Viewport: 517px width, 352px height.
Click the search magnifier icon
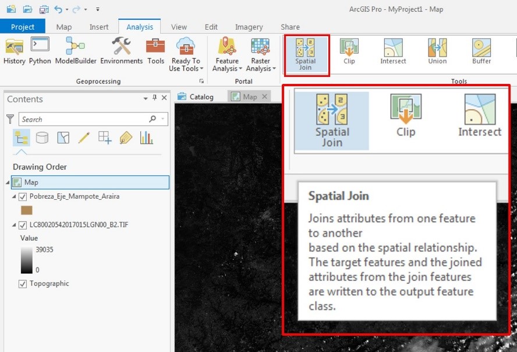click(153, 119)
